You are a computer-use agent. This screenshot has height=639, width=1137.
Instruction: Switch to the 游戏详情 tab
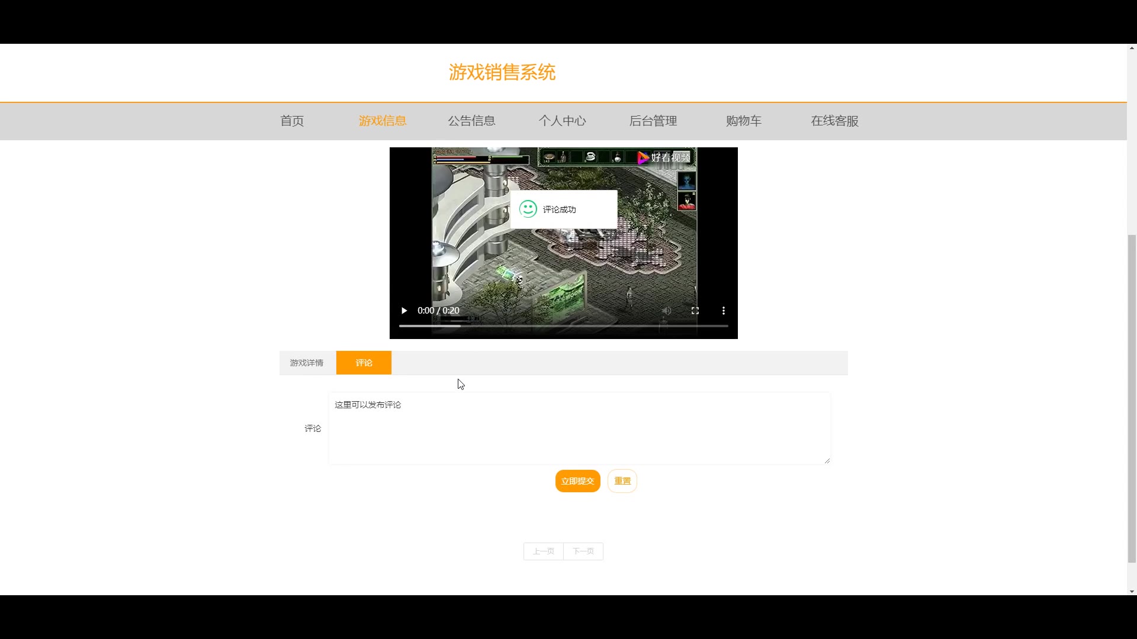pos(307,363)
